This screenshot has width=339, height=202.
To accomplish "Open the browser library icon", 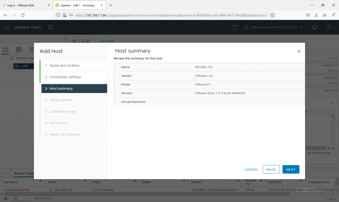I will click(x=325, y=15).
